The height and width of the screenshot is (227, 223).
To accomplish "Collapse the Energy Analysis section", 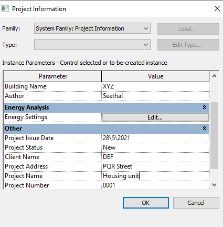I will (x=204, y=107).
